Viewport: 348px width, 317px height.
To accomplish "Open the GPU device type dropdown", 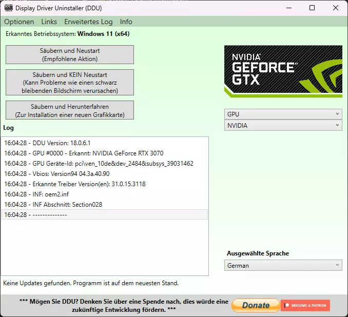I will (x=283, y=114).
